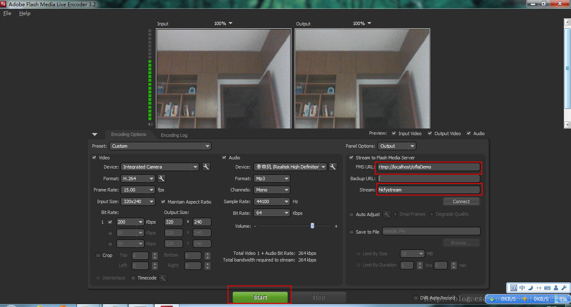This screenshot has width=571, height=307.
Task: Open video Device Integrated Camera dropdown
Action: point(160,167)
